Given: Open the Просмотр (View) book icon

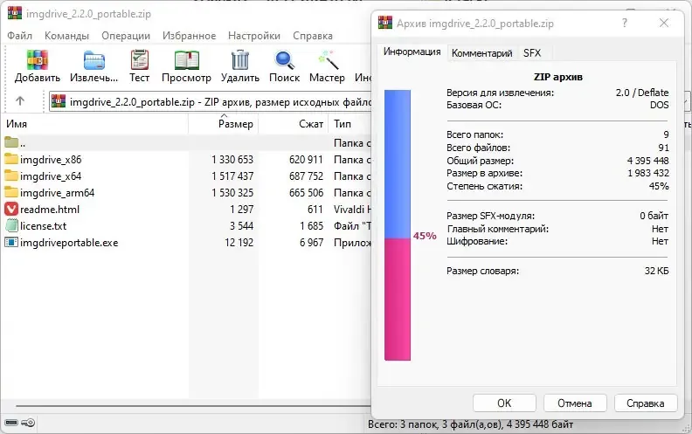Looking at the screenshot, I should coord(187,60).
